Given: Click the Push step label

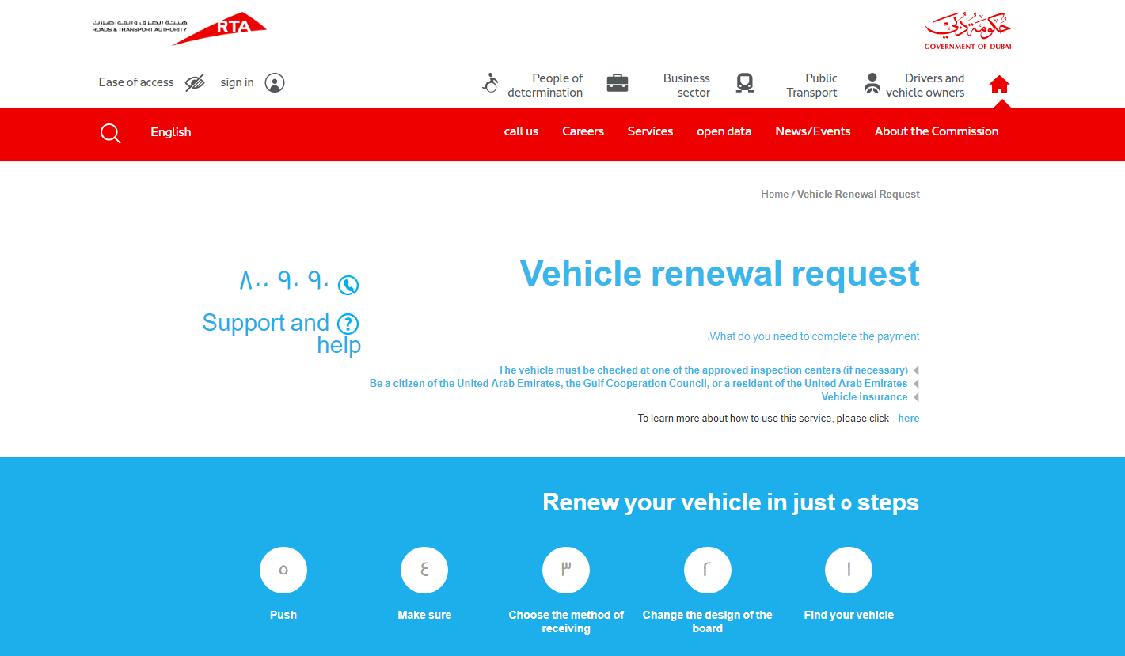Looking at the screenshot, I should pyautogui.click(x=283, y=615).
